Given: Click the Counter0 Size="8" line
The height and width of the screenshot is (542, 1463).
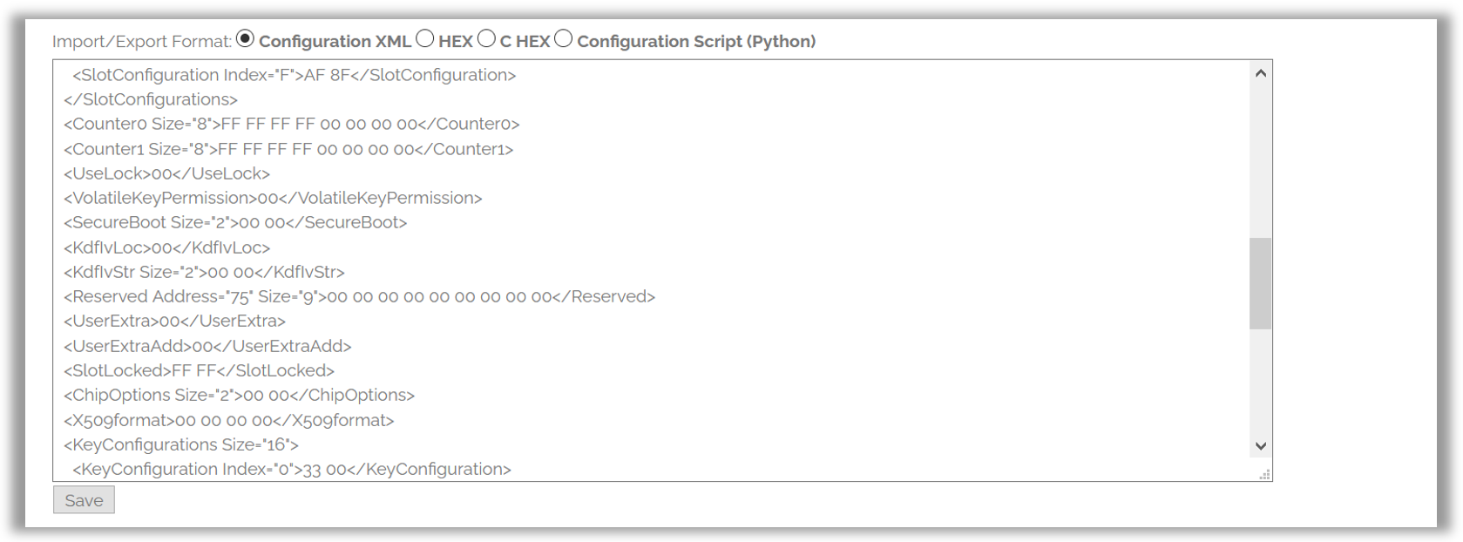Looking at the screenshot, I should point(292,124).
